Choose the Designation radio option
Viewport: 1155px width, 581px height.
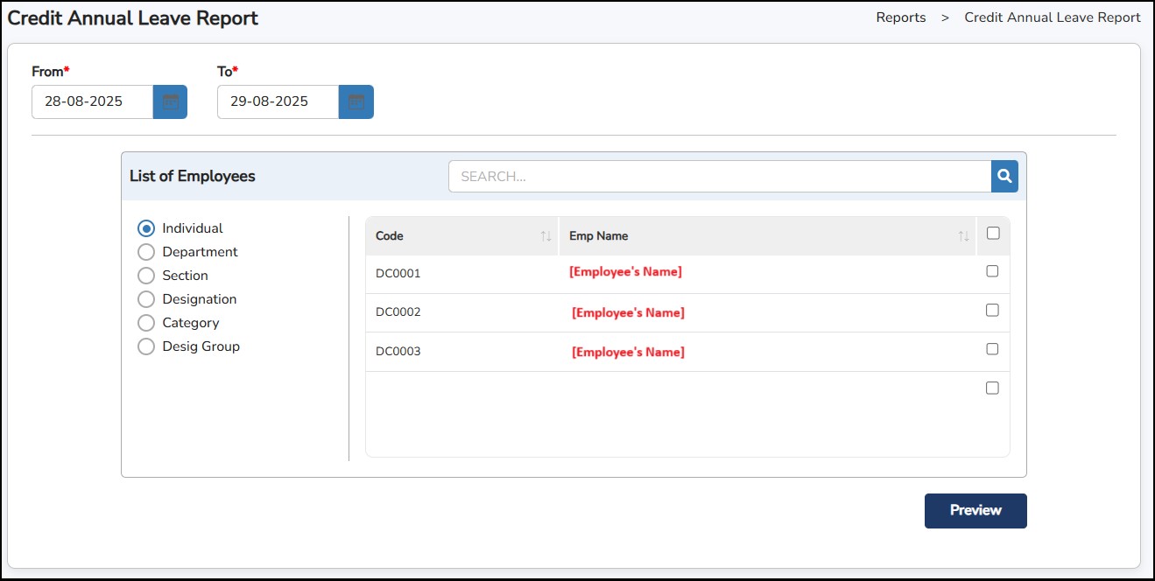[146, 299]
